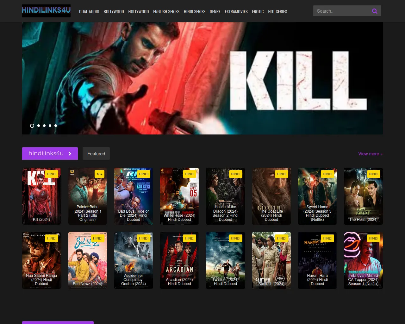Click the HINDI badge on The Heist
The image size is (405, 324).
[373, 174]
